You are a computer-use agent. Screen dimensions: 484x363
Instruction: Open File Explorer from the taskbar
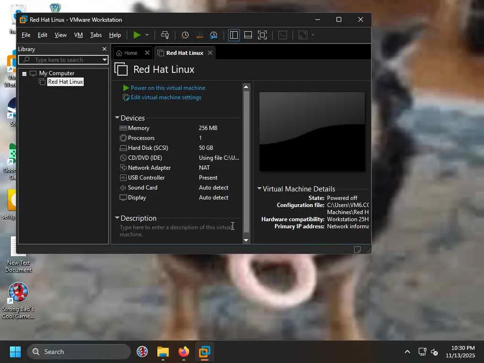[x=163, y=352]
